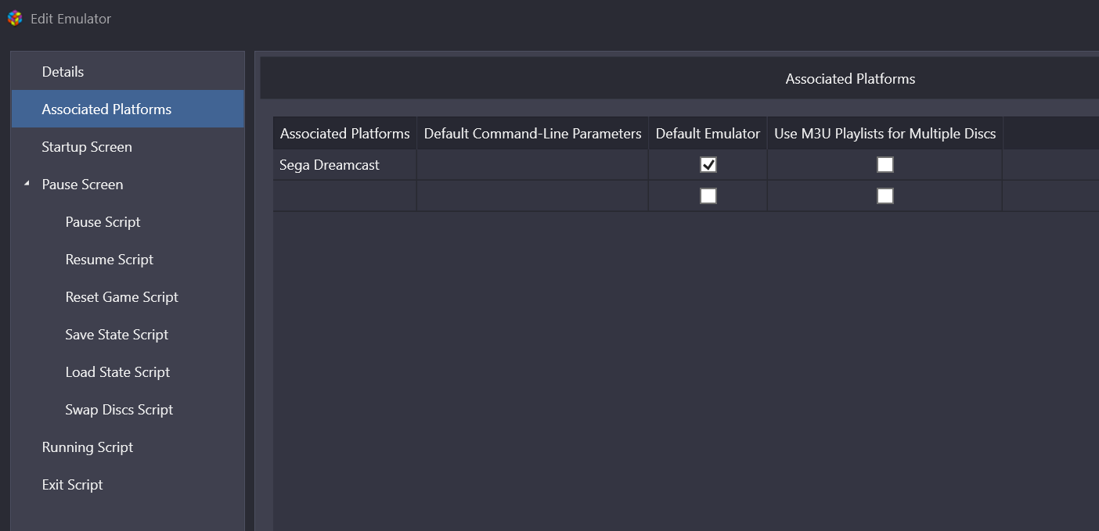Screen dimensions: 1099x531
Task: Open the Exit Script section
Action: pos(72,485)
